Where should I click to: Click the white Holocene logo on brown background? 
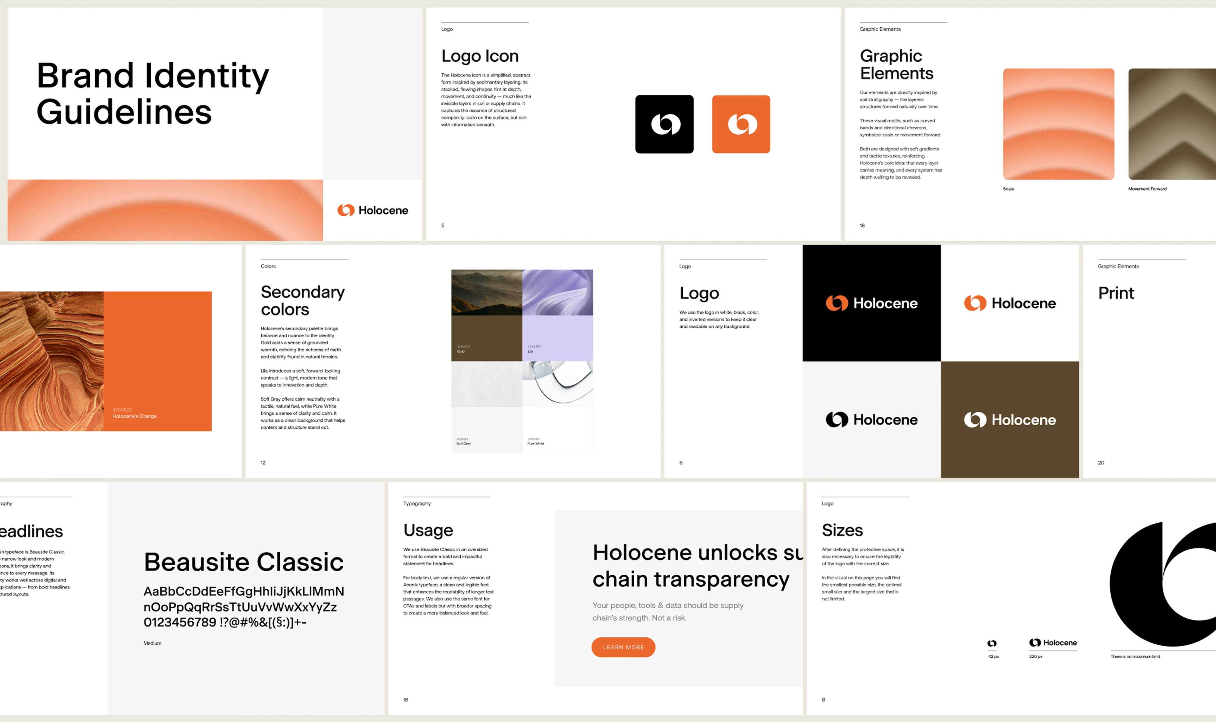pyautogui.click(x=1010, y=419)
